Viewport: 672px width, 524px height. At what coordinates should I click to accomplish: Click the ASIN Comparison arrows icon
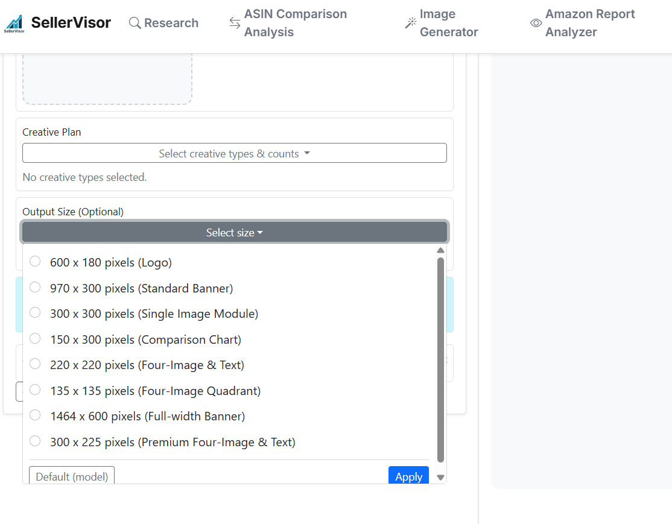(235, 23)
